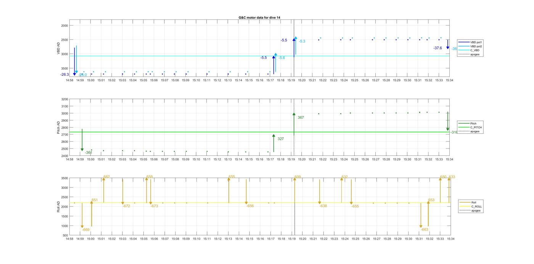The height and width of the screenshot is (264, 534).
Task: Click the "-361" pitch data label
Action: pyautogui.click(x=88, y=153)
